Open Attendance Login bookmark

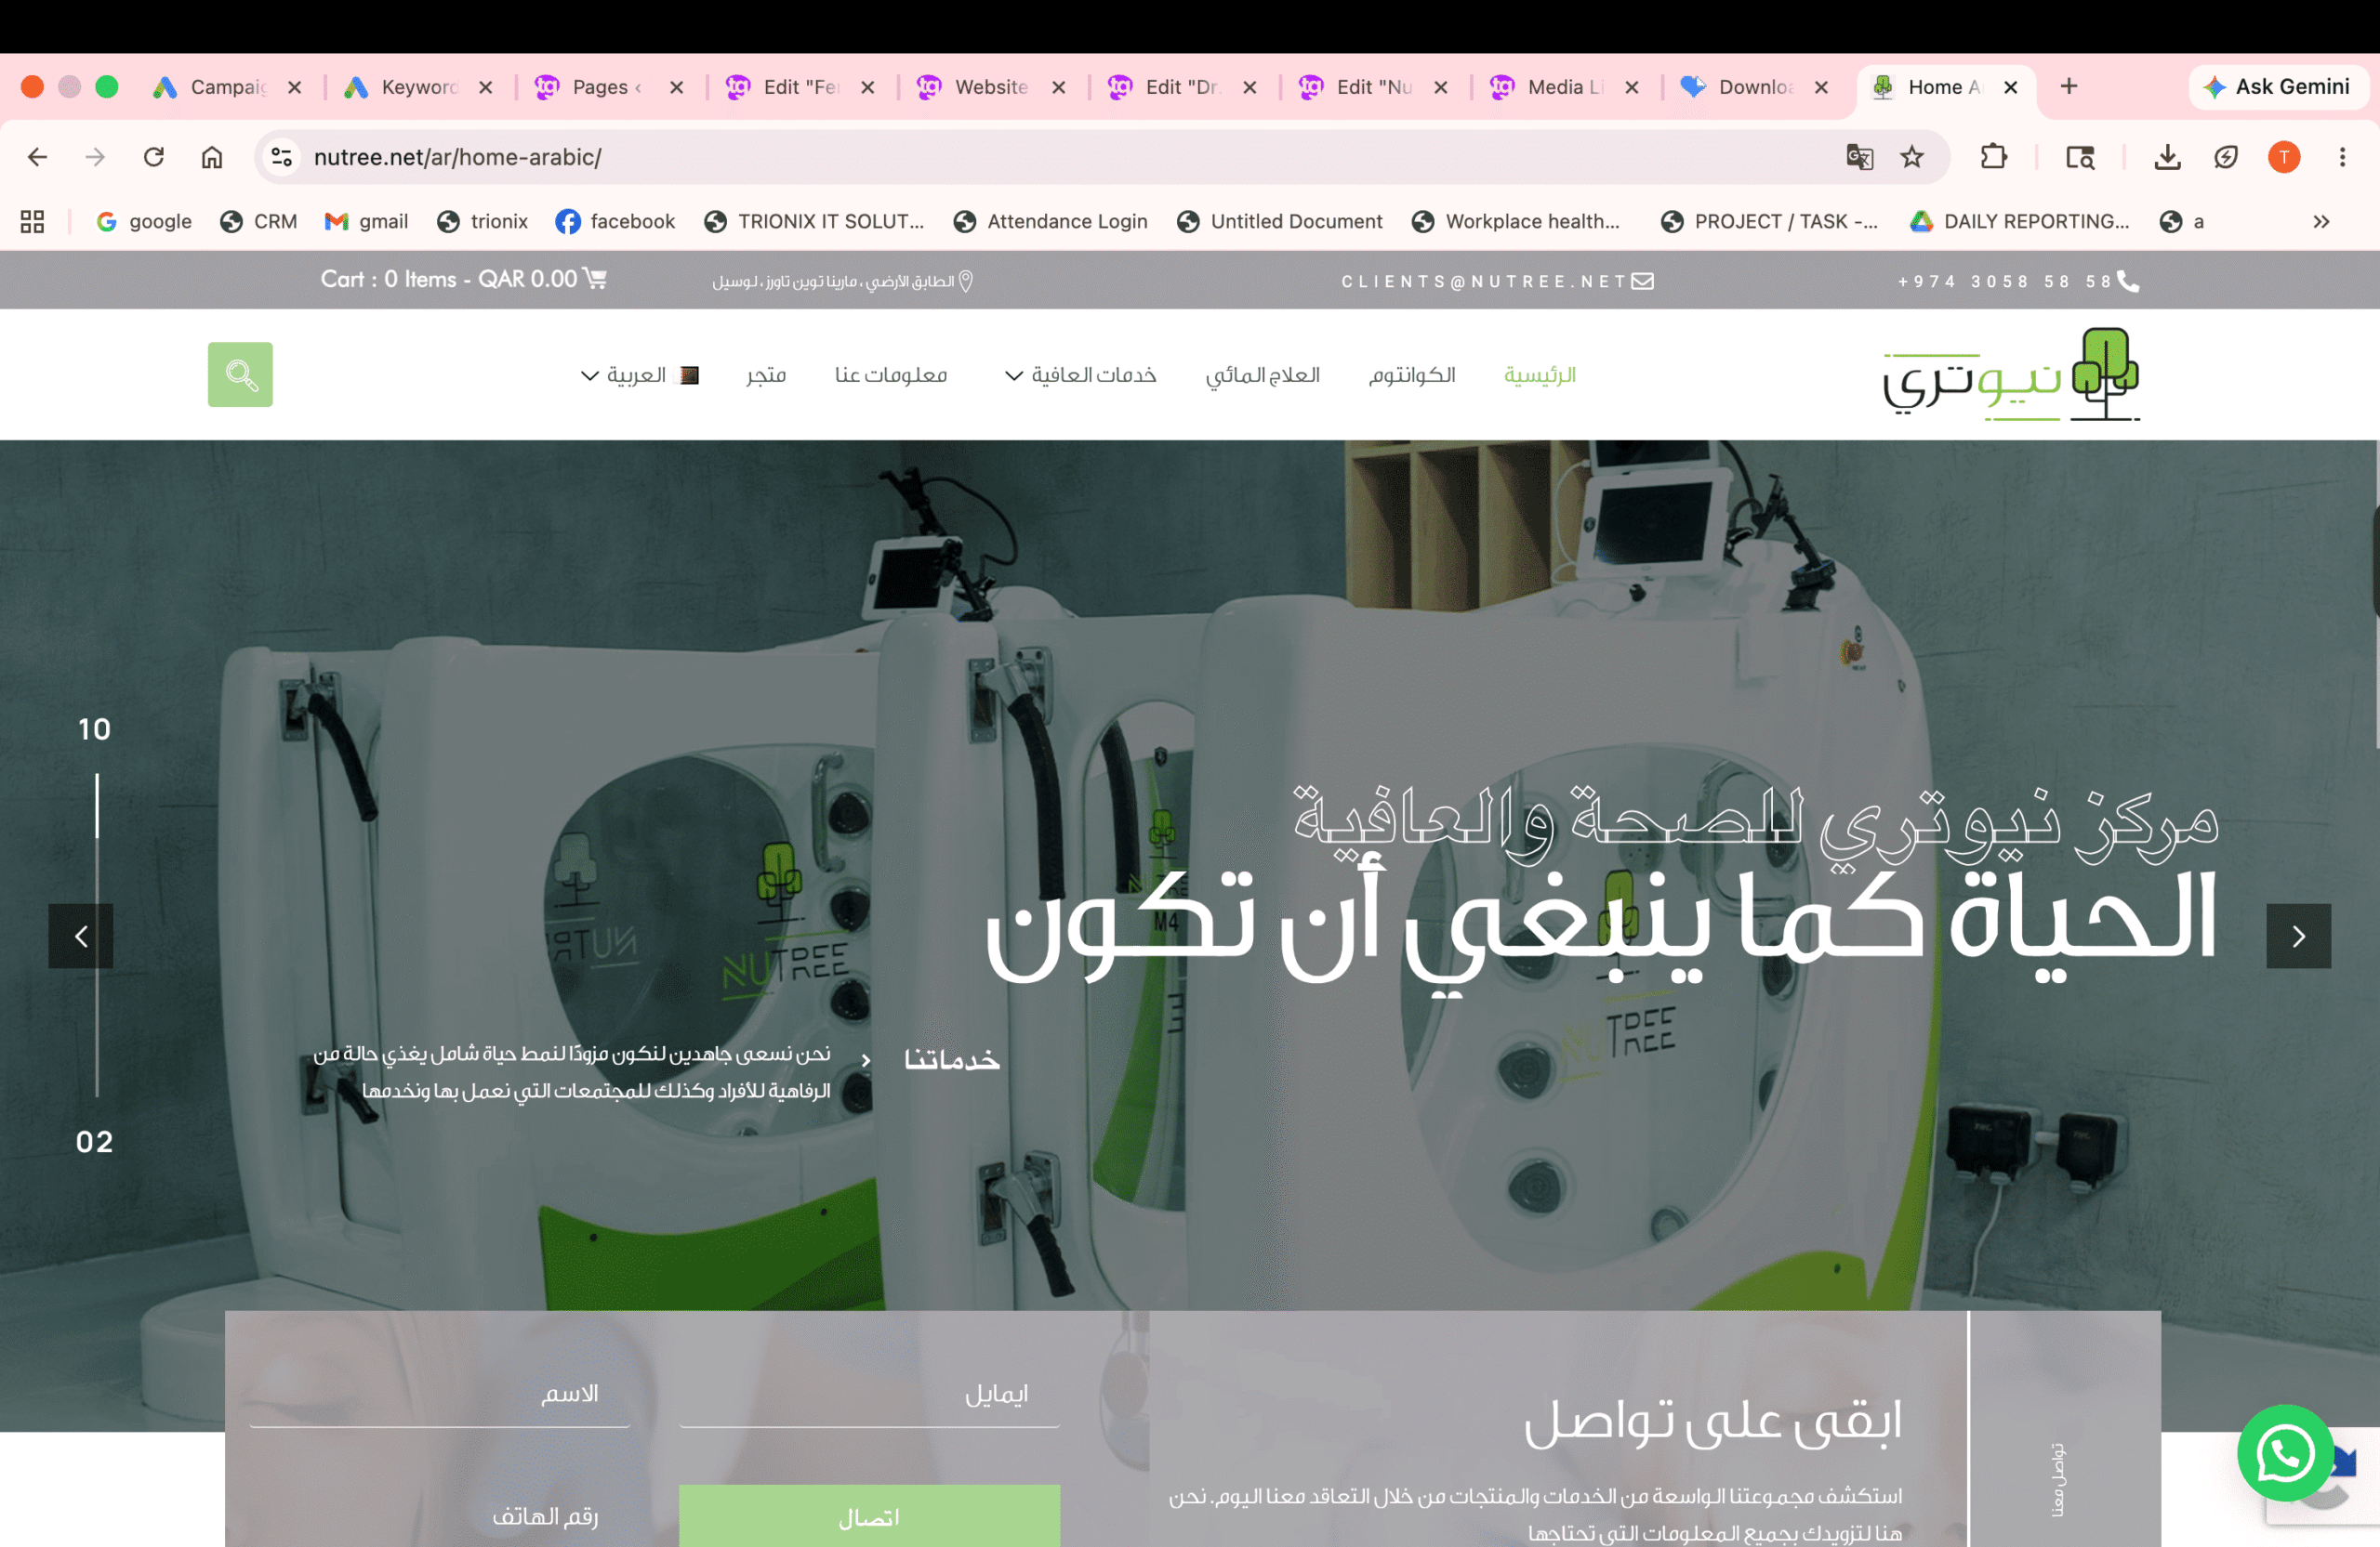pos(1050,222)
